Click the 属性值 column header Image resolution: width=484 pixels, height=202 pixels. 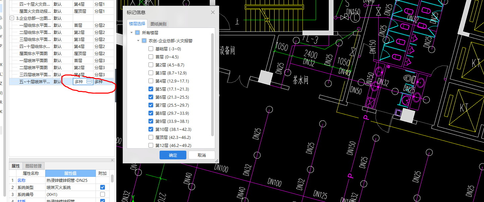point(70,173)
